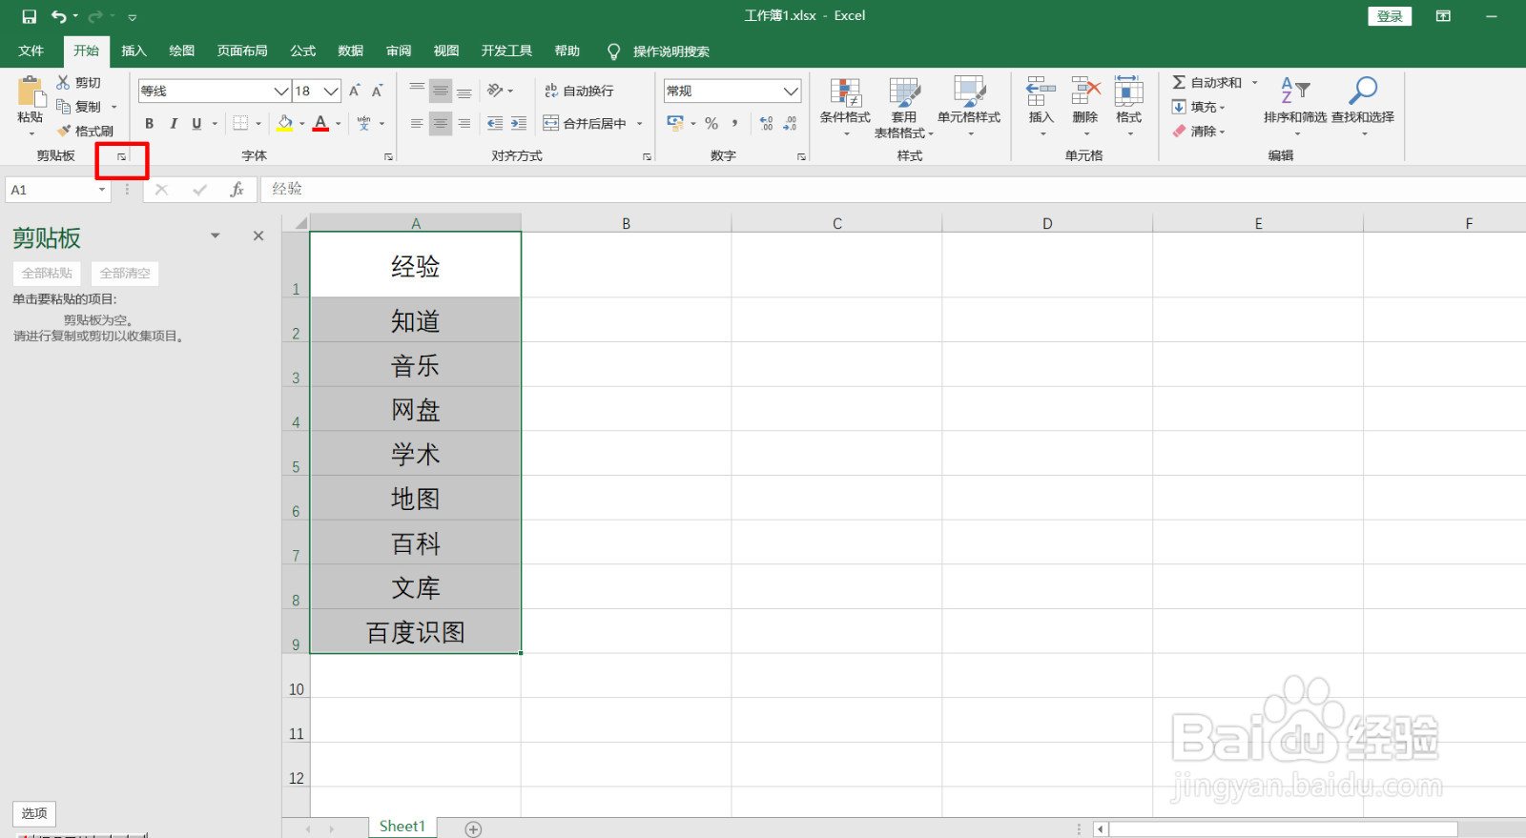The image size is (1526, 838).
Task: Toggle middle vertical alignment
Action: pyautogui.click(x=440, y=91)
